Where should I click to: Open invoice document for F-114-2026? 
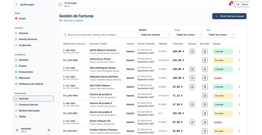(x=192, y=78)
